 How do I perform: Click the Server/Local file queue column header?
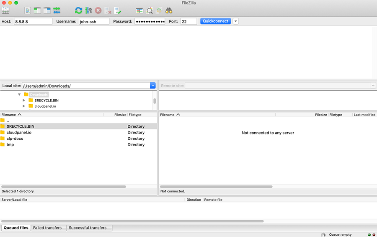pyautogui.click(x=93, y=199)
